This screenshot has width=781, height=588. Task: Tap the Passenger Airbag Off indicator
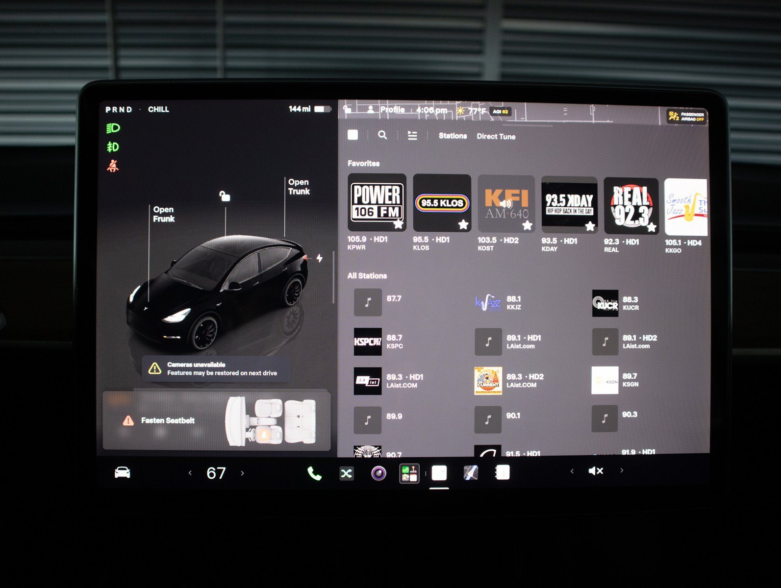tap(686, 117)
